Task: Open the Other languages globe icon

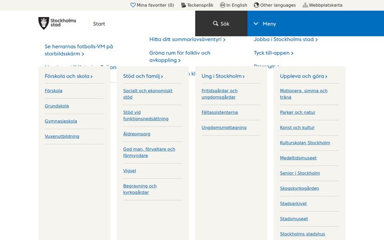Action: pos(257,5)
